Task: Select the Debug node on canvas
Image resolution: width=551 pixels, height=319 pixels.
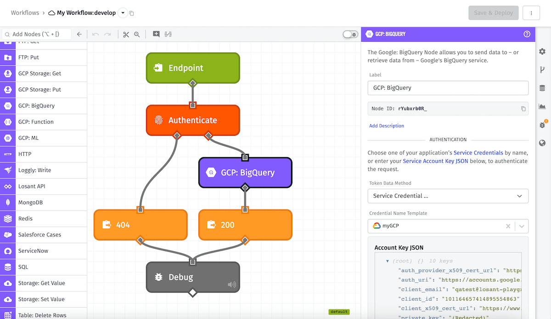Action: tap(193, 277)
